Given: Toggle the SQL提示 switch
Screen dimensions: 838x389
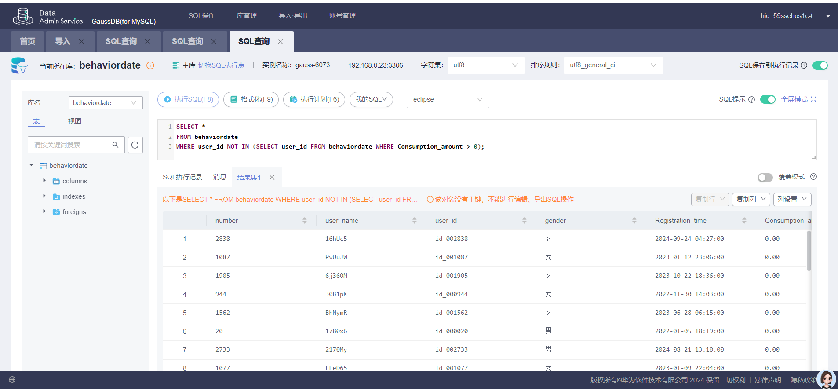Looking at the screenshot, I should pyautogui.click(x=768, y=99).
